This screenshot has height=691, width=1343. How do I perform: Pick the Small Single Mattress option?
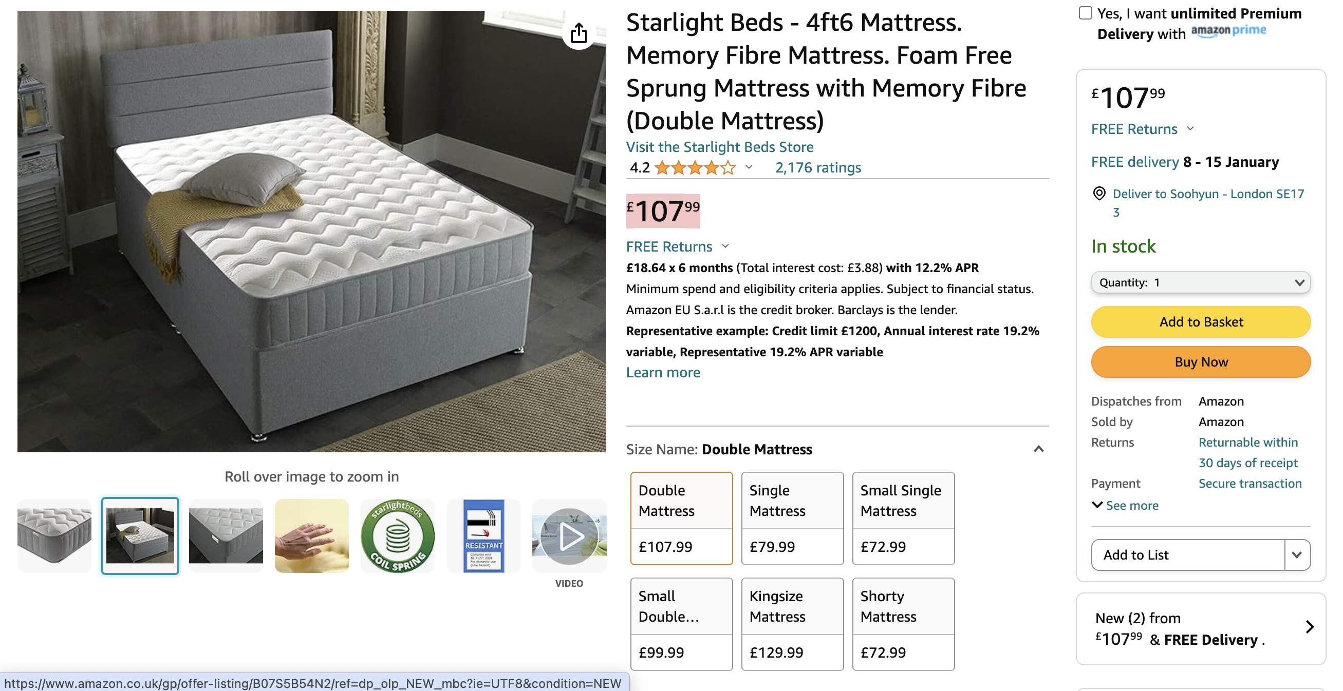(x=903, y=518)
